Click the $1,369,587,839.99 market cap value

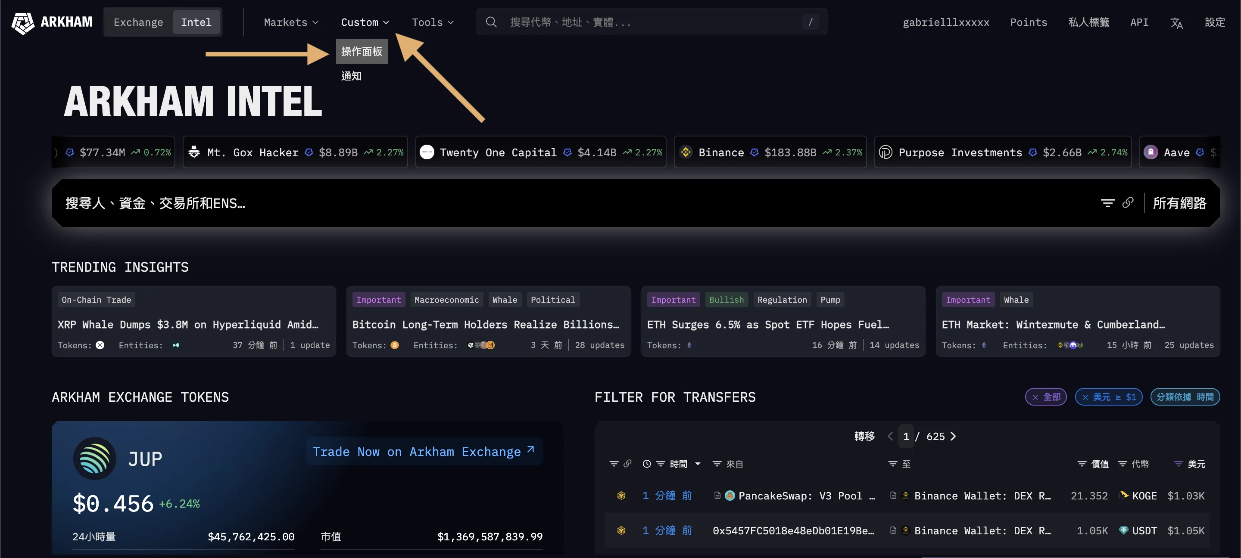490,536
